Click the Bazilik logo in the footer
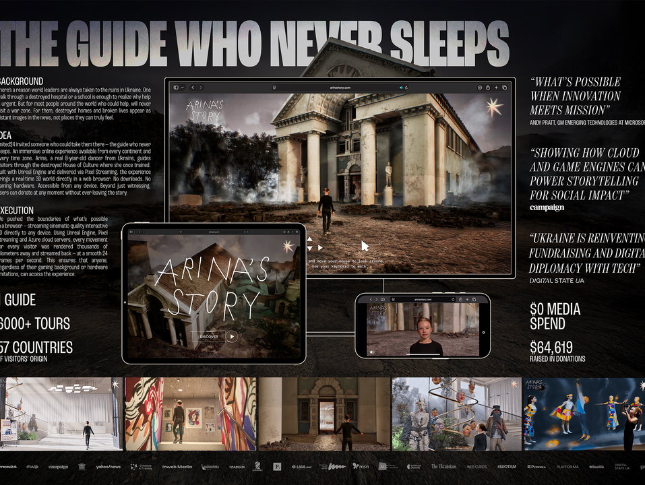 tap(596, 467)
